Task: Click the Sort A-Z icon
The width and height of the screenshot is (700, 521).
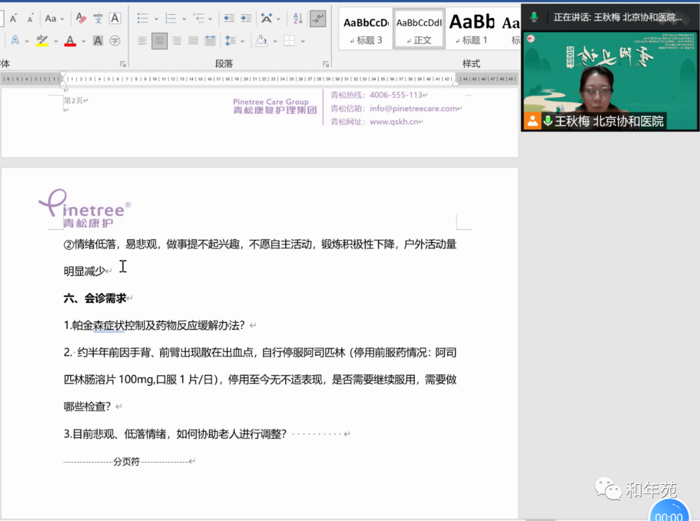Action: 298,19
